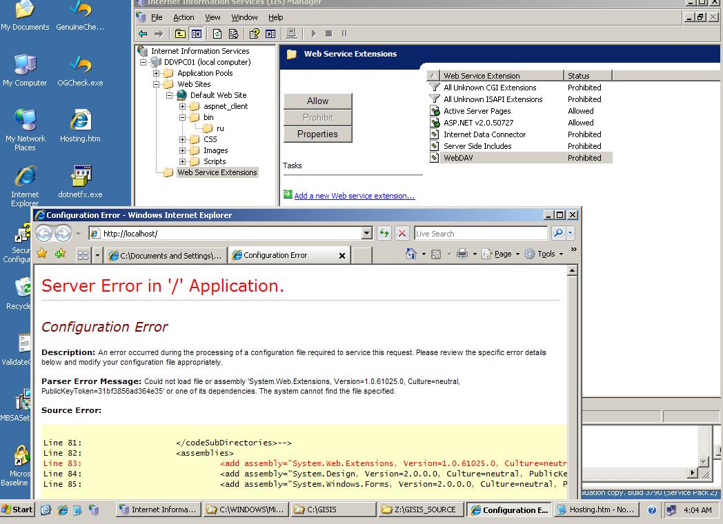Screen dimensions: 723x524
Task: Click the Export List toolbar icon
Action: click(233, 34)
